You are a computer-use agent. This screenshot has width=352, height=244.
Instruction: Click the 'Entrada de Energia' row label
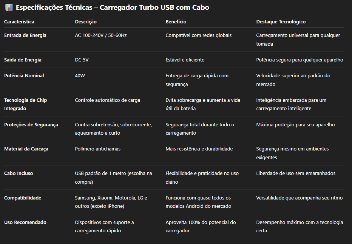pyautogui.click(x=25, y=35)
